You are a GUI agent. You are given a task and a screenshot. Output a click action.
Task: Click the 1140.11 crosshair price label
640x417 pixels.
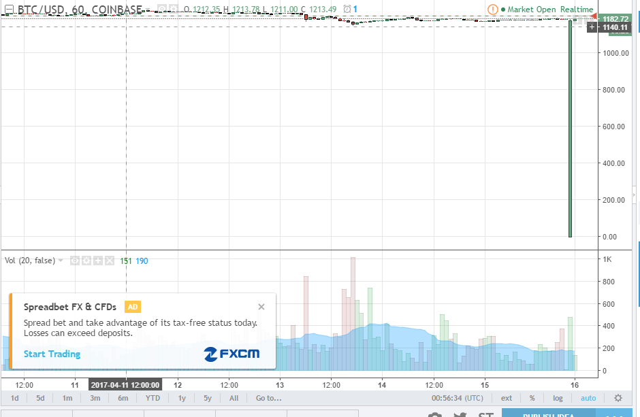click(615, 27)
